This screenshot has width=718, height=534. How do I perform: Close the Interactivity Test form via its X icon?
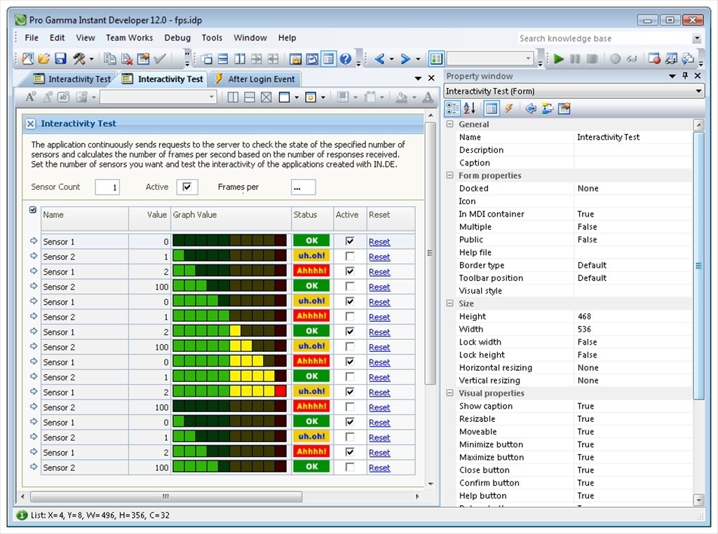click(30, 123)
